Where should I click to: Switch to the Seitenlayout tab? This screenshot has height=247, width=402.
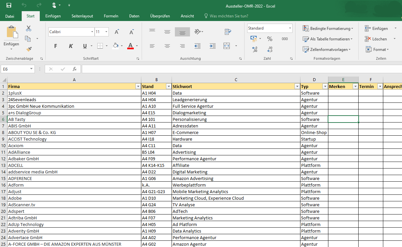[x=82, y=16]
